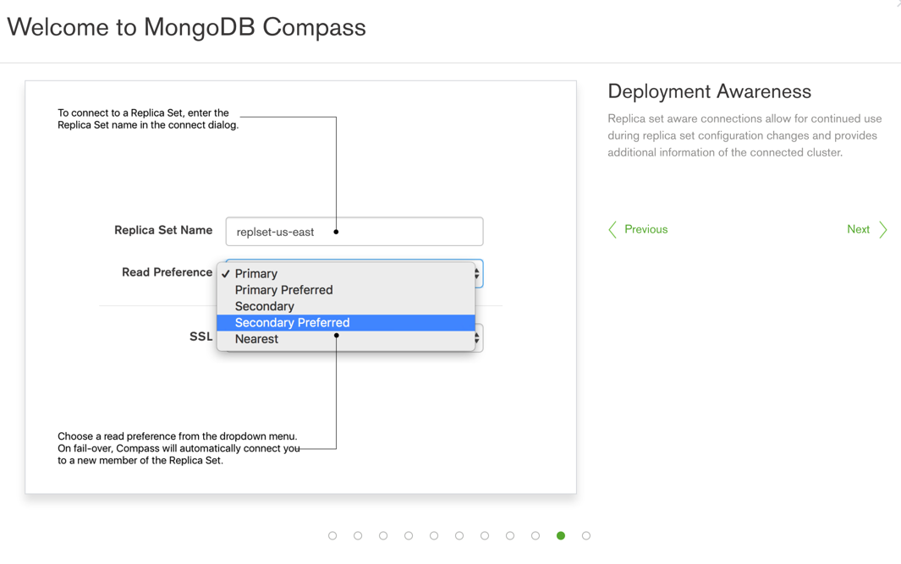
Task: Click the first pagination dot
Action: tap(332, 535)
